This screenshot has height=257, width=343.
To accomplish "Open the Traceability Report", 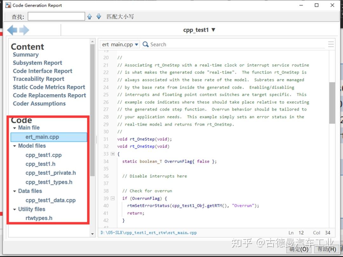I will pyautogui.click(x=38, y=79).
